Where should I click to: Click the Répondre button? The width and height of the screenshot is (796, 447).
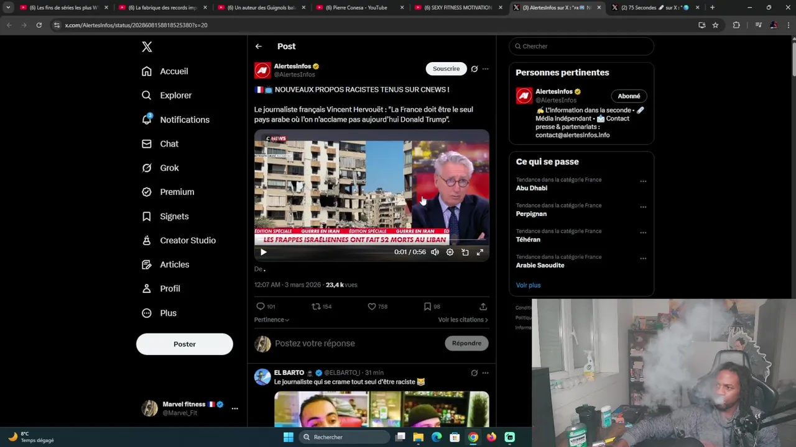point(466,343)
